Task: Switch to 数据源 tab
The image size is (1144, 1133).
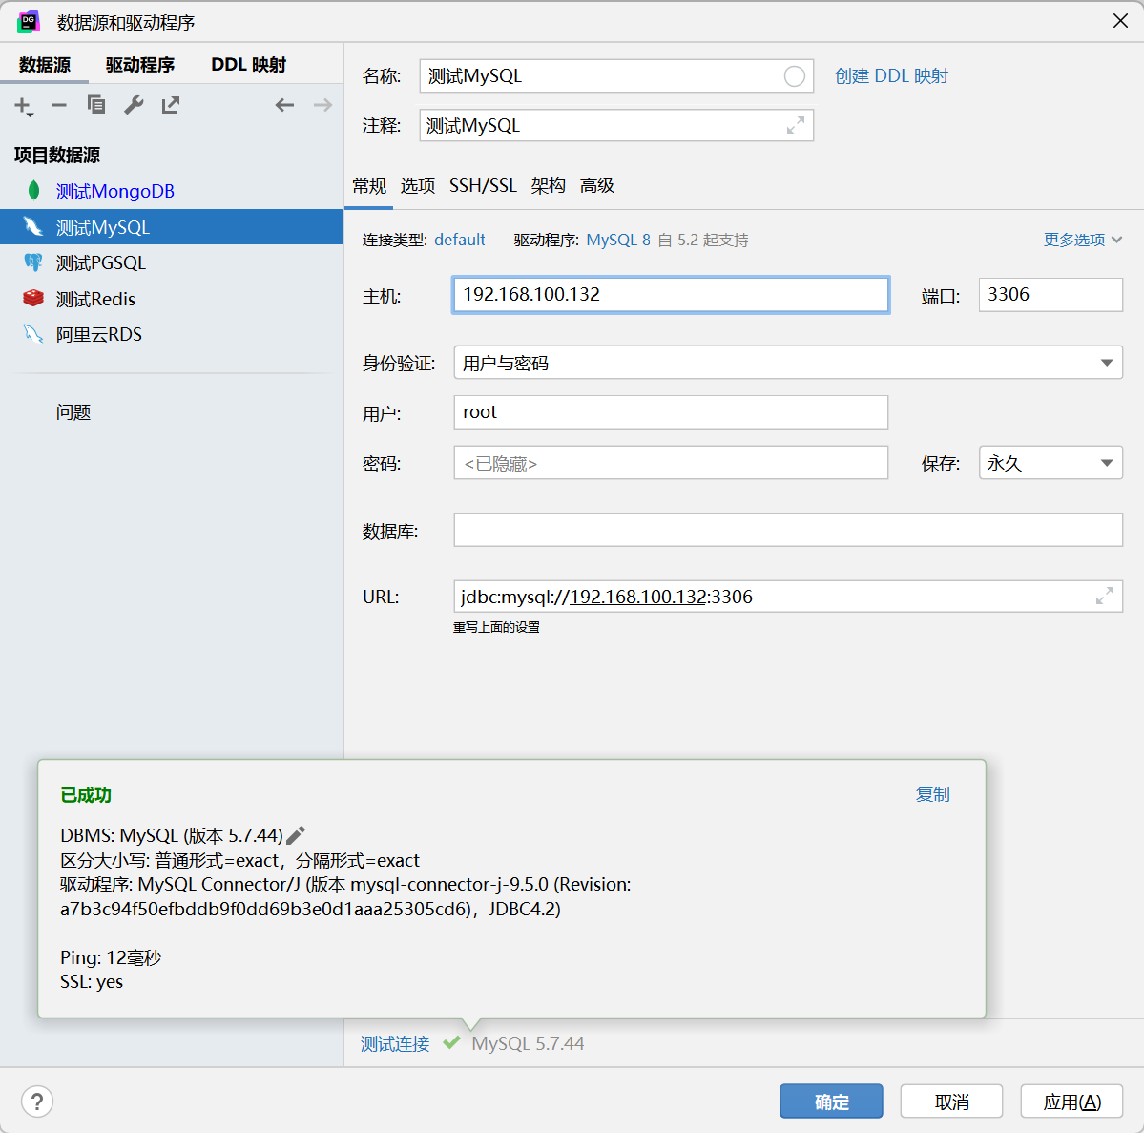Action: click(45, 65)
